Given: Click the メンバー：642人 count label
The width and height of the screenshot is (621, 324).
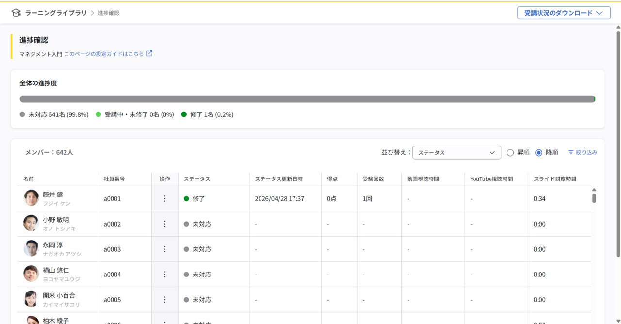Looking at the screenshot, I should (x=49, y=152).
